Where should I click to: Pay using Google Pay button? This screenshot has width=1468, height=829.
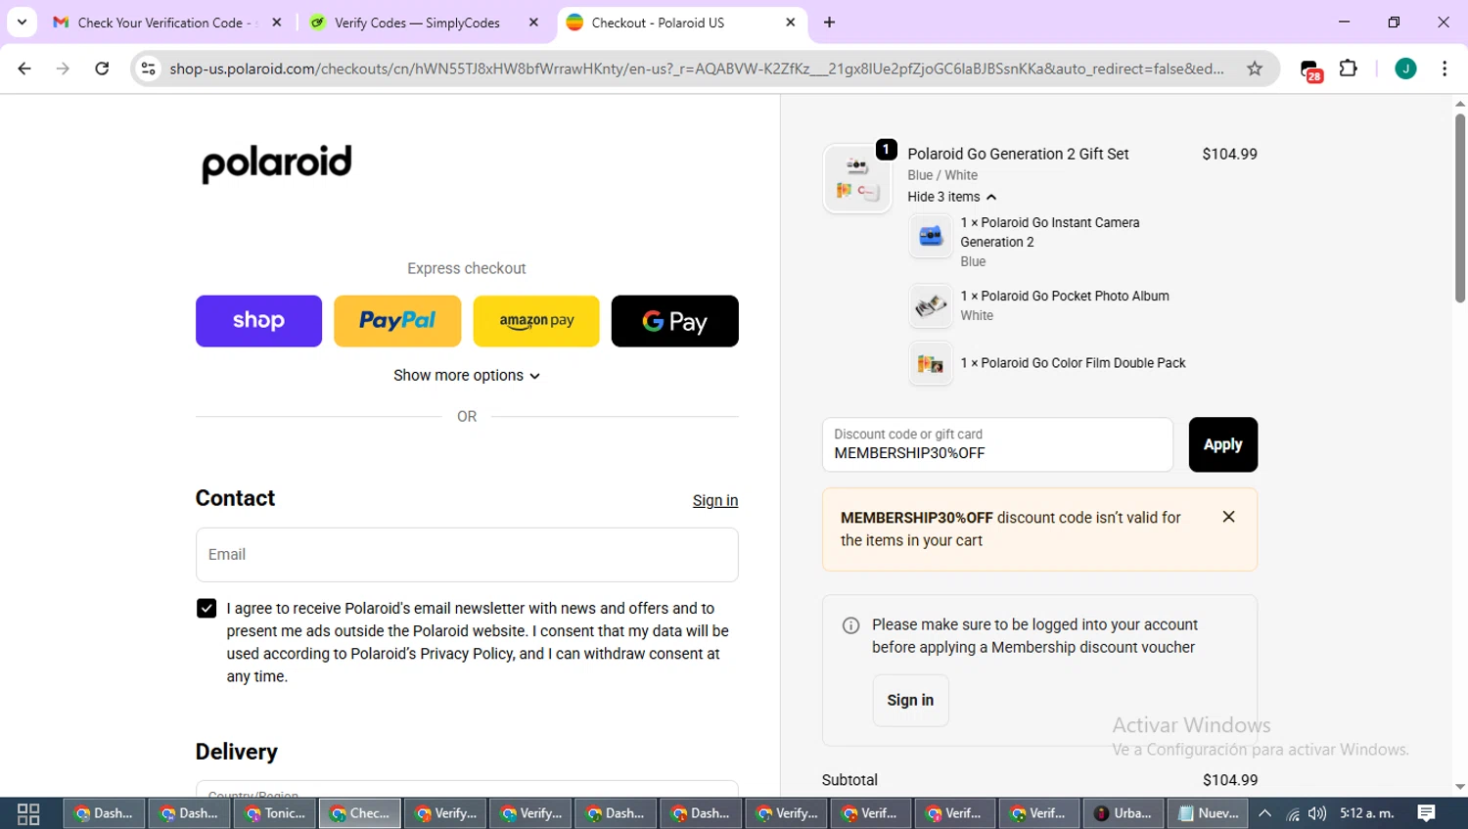tap(675, 321)
